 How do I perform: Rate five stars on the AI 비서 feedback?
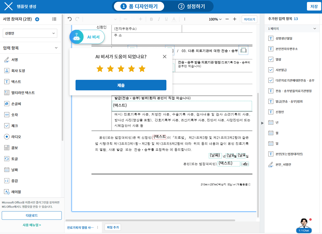142,69
